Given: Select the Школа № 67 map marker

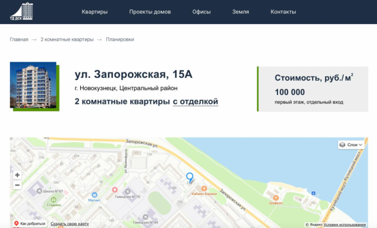Looking at the screenshot, I should (x=39, y=191).
